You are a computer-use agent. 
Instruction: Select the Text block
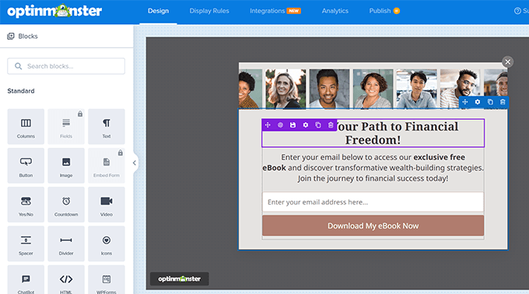107,127
